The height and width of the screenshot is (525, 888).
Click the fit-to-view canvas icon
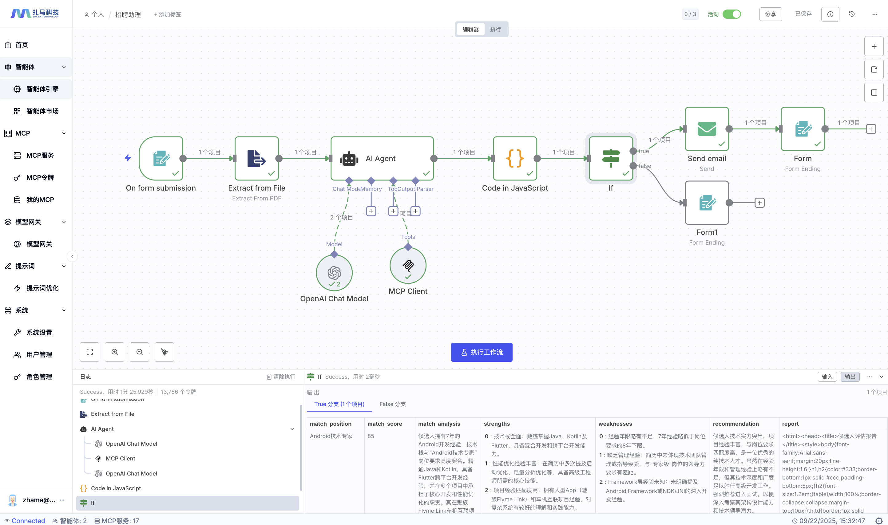(89, 352)
